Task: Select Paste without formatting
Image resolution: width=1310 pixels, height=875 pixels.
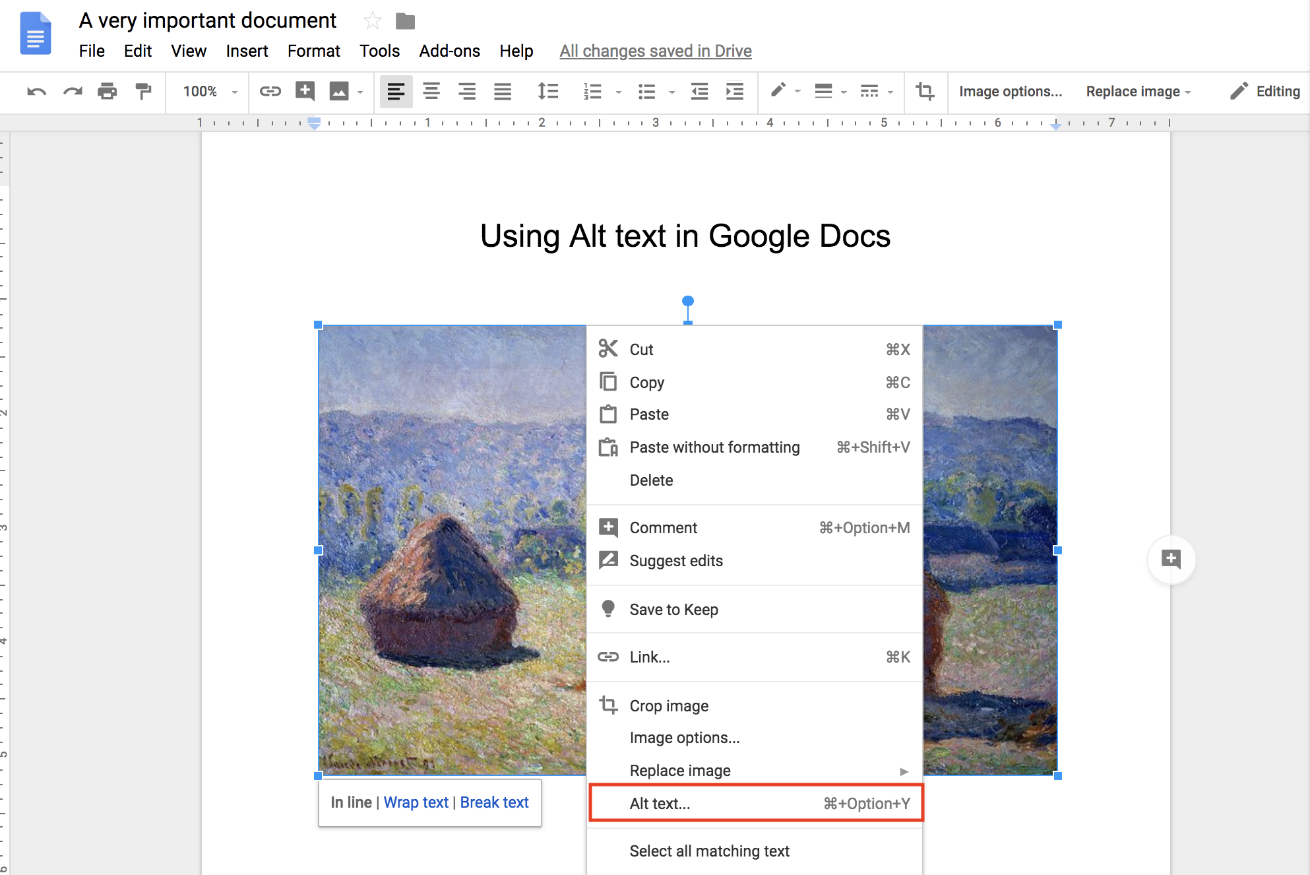Action: [755, 447]
